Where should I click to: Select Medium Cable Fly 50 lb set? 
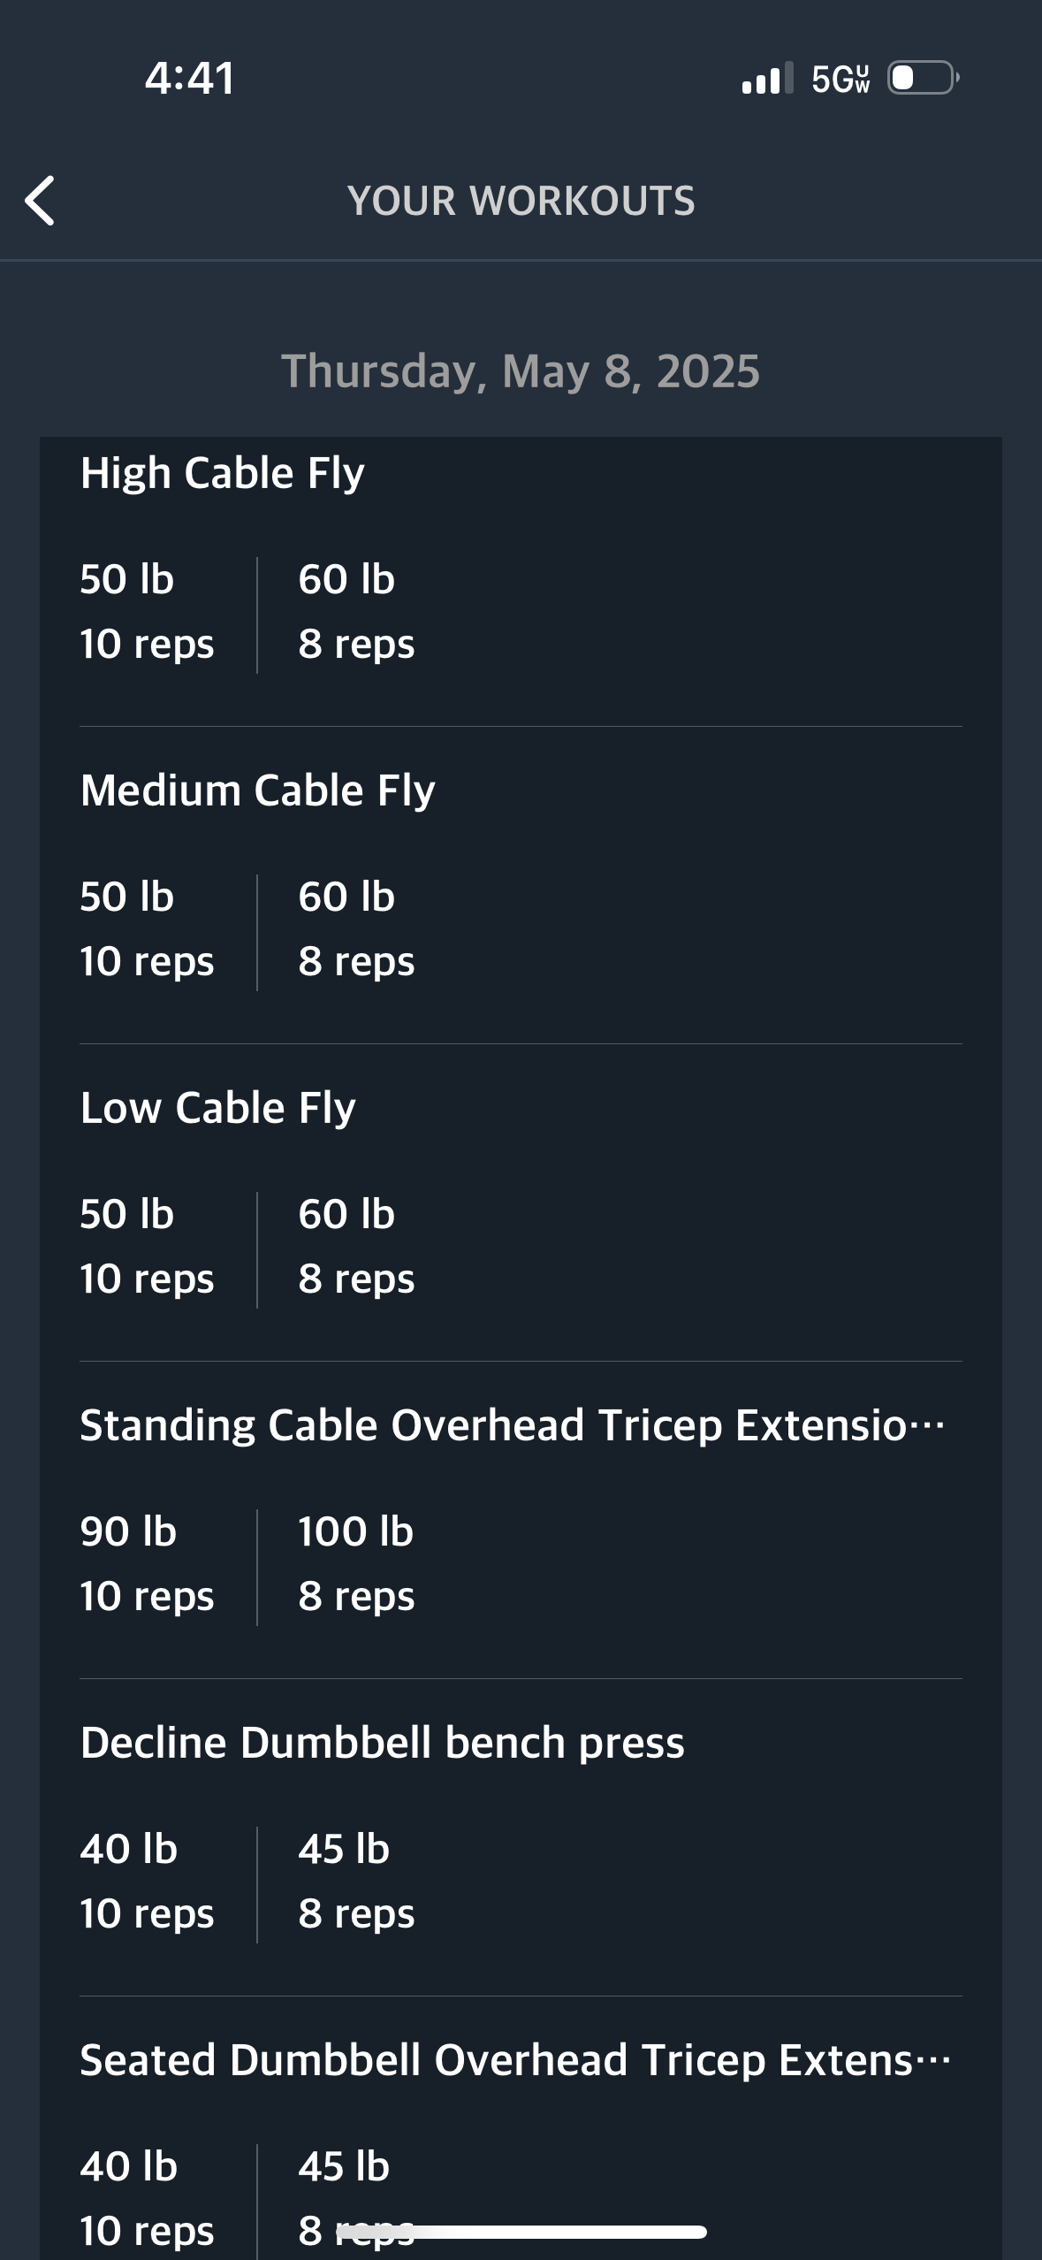(x=147, y=929)
